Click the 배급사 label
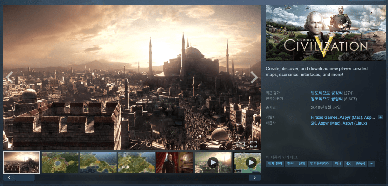The image size is (388, 186). pyautogui.click(x=271, y=123)
